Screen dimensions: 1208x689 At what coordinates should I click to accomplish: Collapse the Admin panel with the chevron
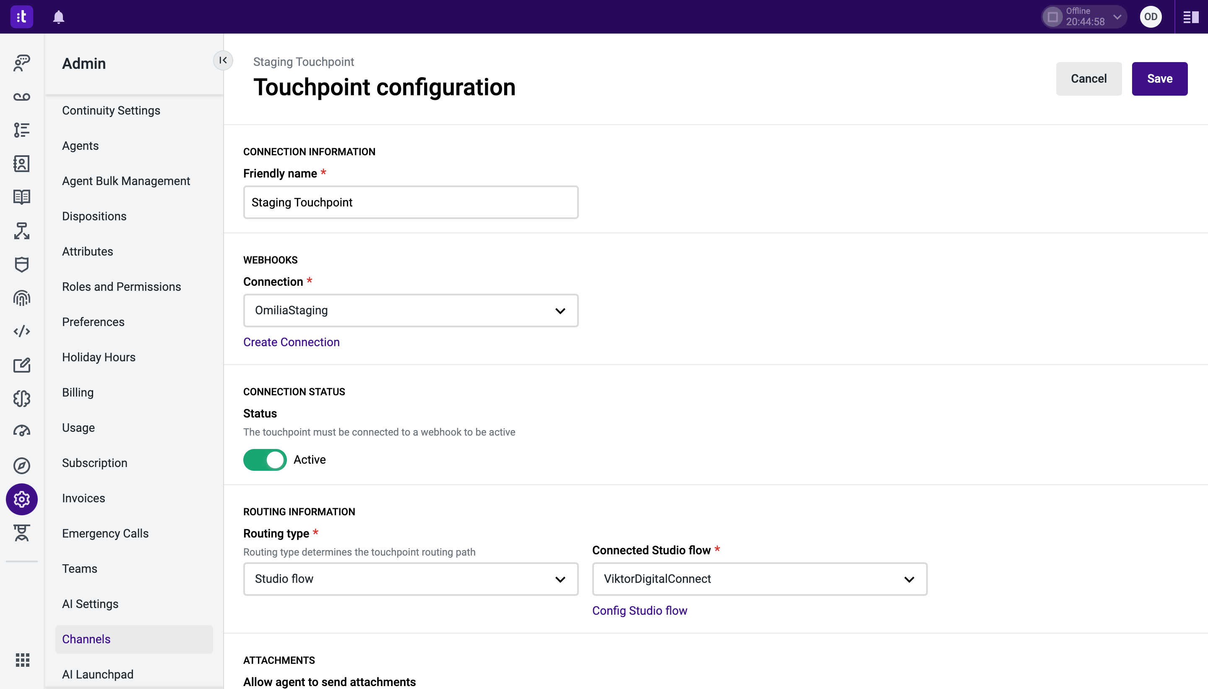click(x=223, y=60)
